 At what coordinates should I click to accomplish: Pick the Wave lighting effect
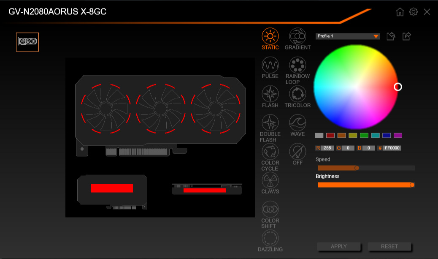click(x=297, y=123)
